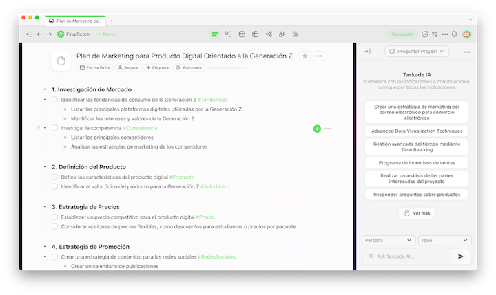This screenshot has height=295, width=496.
Task: Collapse section 1. Investigación de Mercado
Action: (45, 89)
